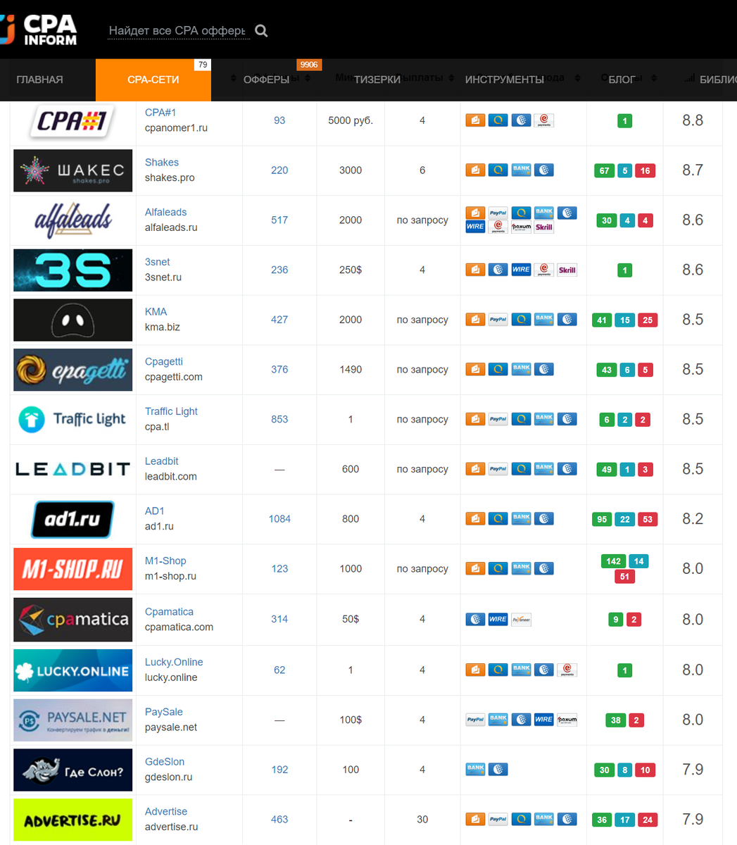
Task: Click WebMoney icon in KMA row
Action: pos(567,320)
